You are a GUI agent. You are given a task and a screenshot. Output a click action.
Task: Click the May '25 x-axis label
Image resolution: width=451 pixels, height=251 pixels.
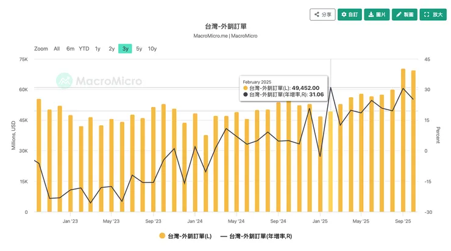pyautogui.click(x=361, y=221)
